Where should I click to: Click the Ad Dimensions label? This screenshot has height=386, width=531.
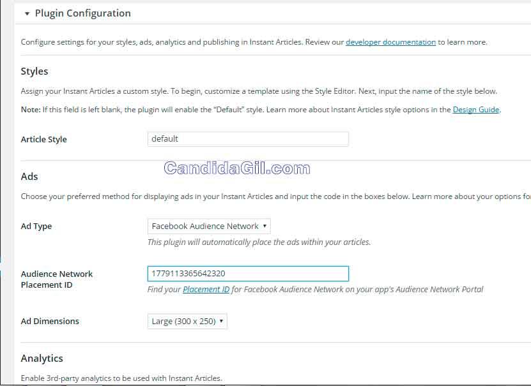point(50,322)
